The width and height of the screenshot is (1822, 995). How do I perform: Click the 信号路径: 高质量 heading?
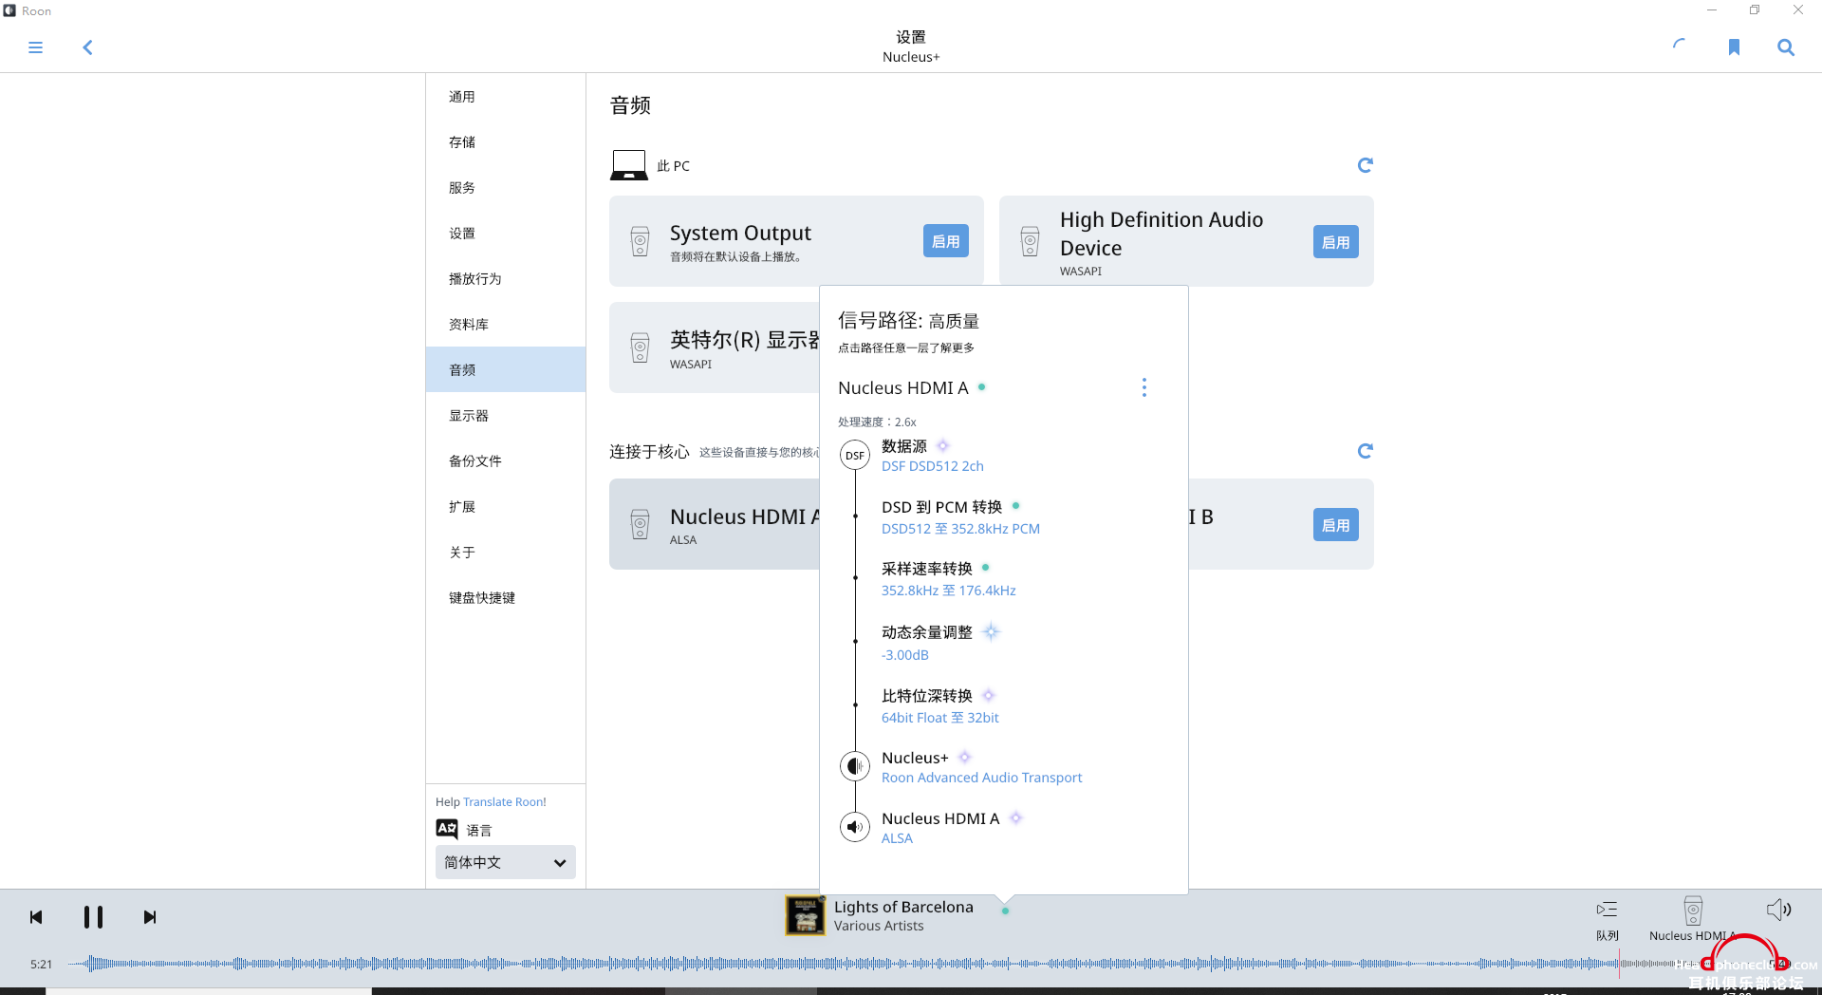pyautogui.click(x=908, y=321)
